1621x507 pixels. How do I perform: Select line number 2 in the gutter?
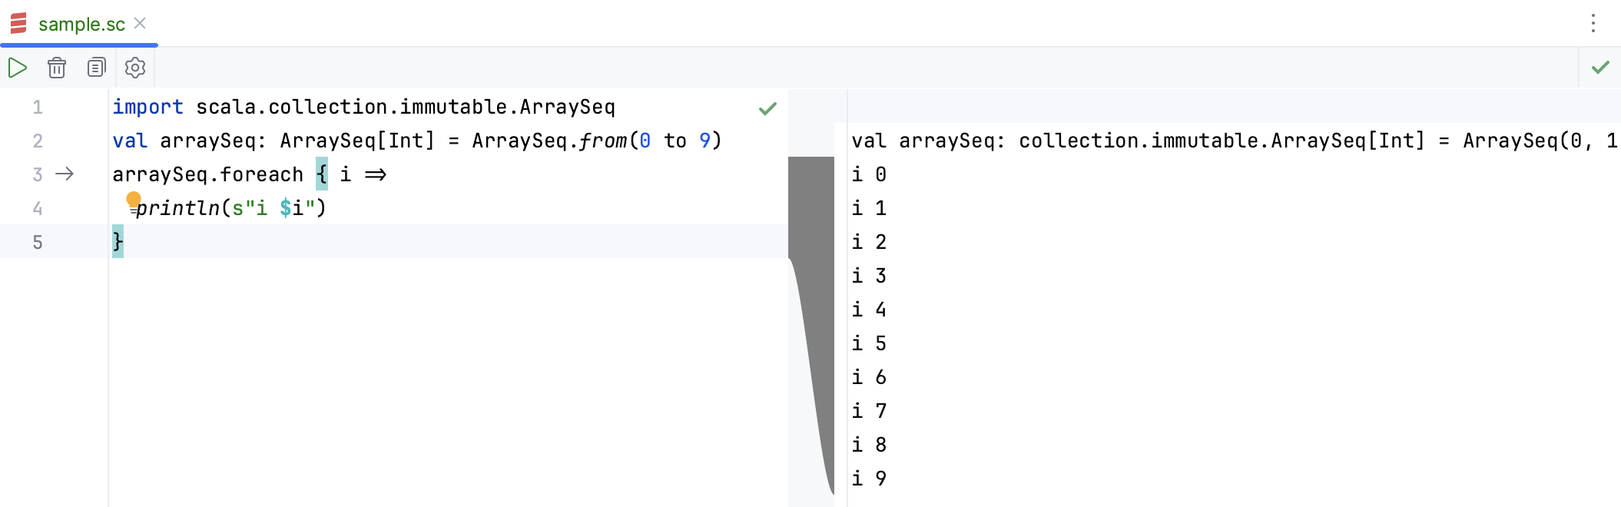coord(37,141)
